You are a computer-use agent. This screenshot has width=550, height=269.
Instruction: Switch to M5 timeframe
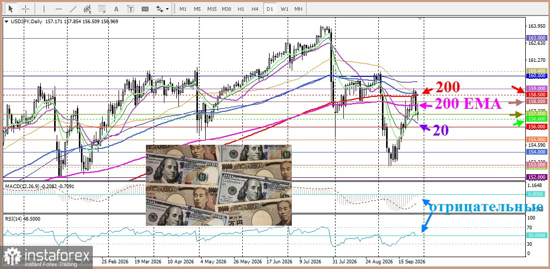click(197, 9)
